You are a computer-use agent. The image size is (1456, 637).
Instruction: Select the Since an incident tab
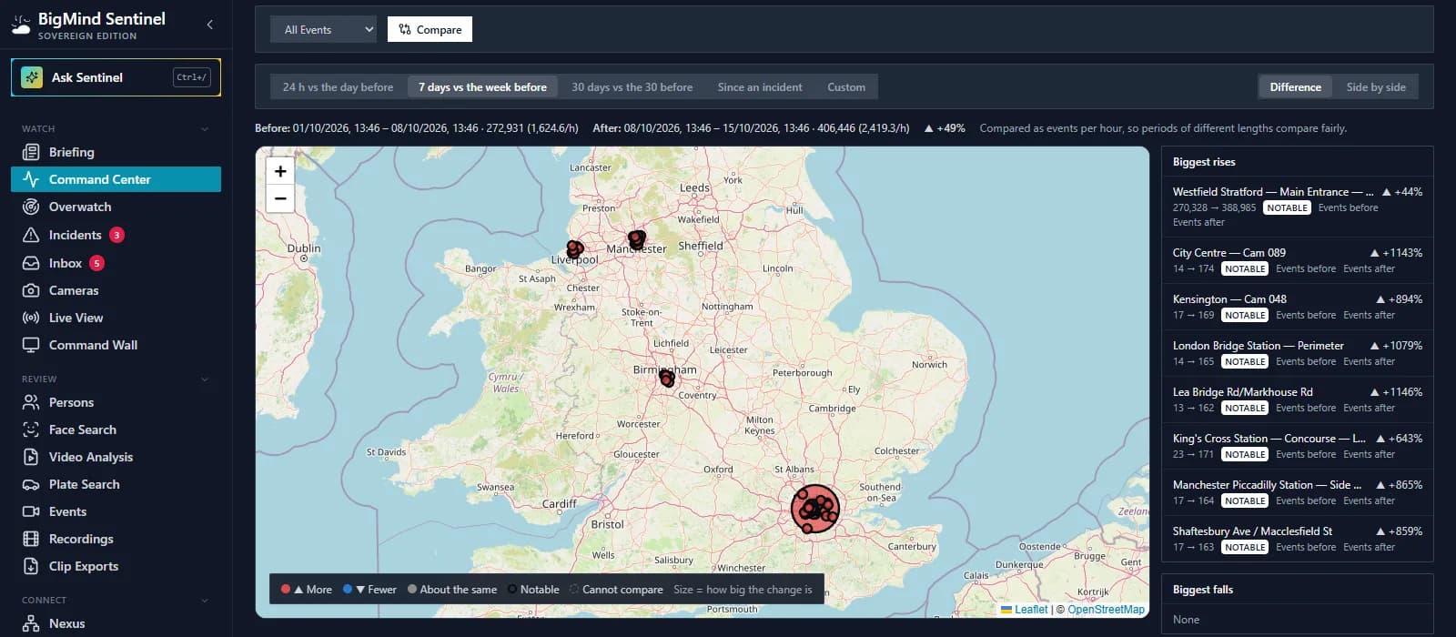(x=760, y=87)
